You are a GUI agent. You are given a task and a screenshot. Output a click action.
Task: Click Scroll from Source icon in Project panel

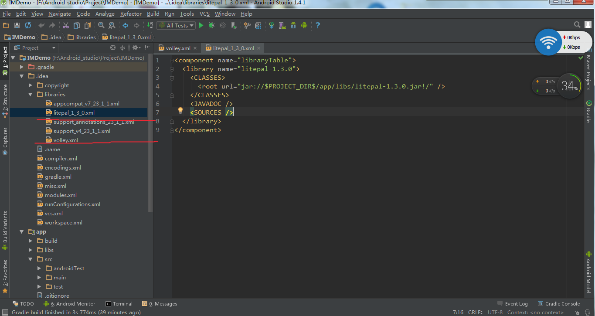click(x=113, y=48)
